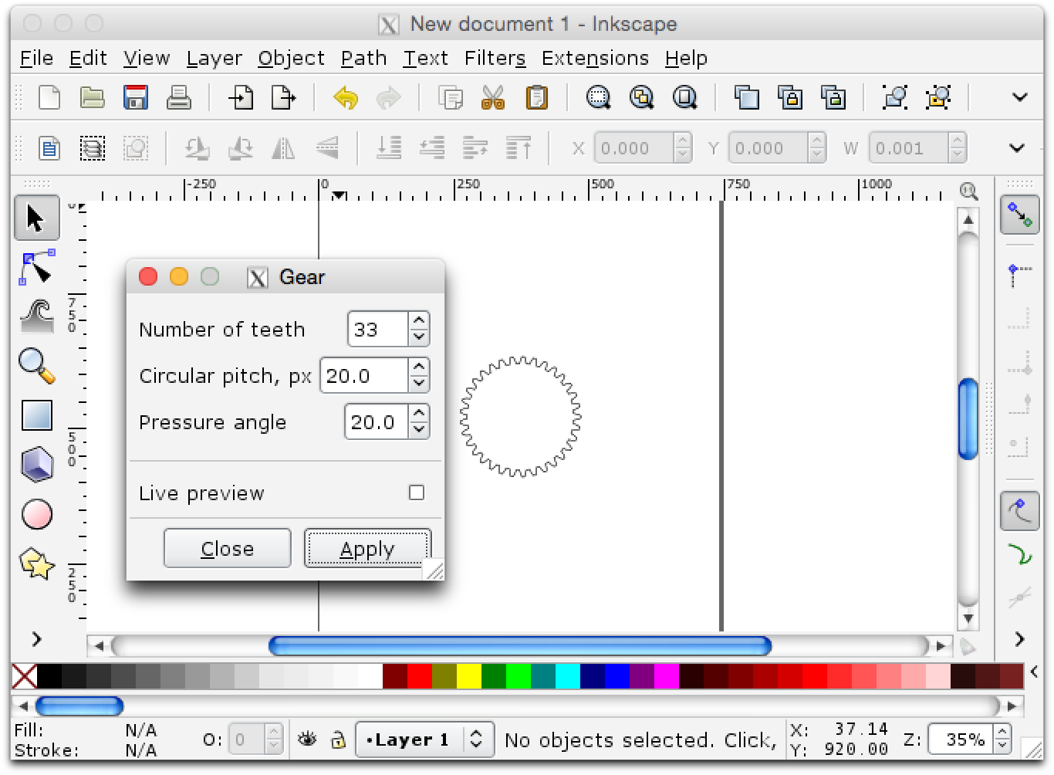Open the Extensions menu
Image resolution: width=1054 pixels, height=775 pixels.
pyautogui.click(x=595, y=59)
